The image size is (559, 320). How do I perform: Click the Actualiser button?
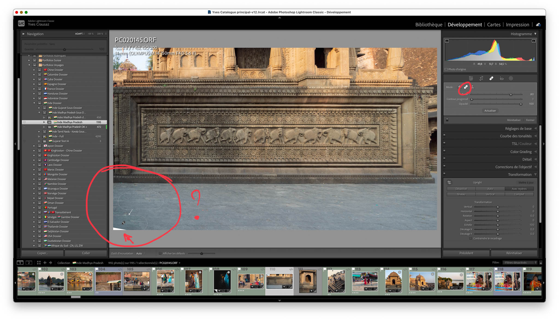tap(490, 111)
